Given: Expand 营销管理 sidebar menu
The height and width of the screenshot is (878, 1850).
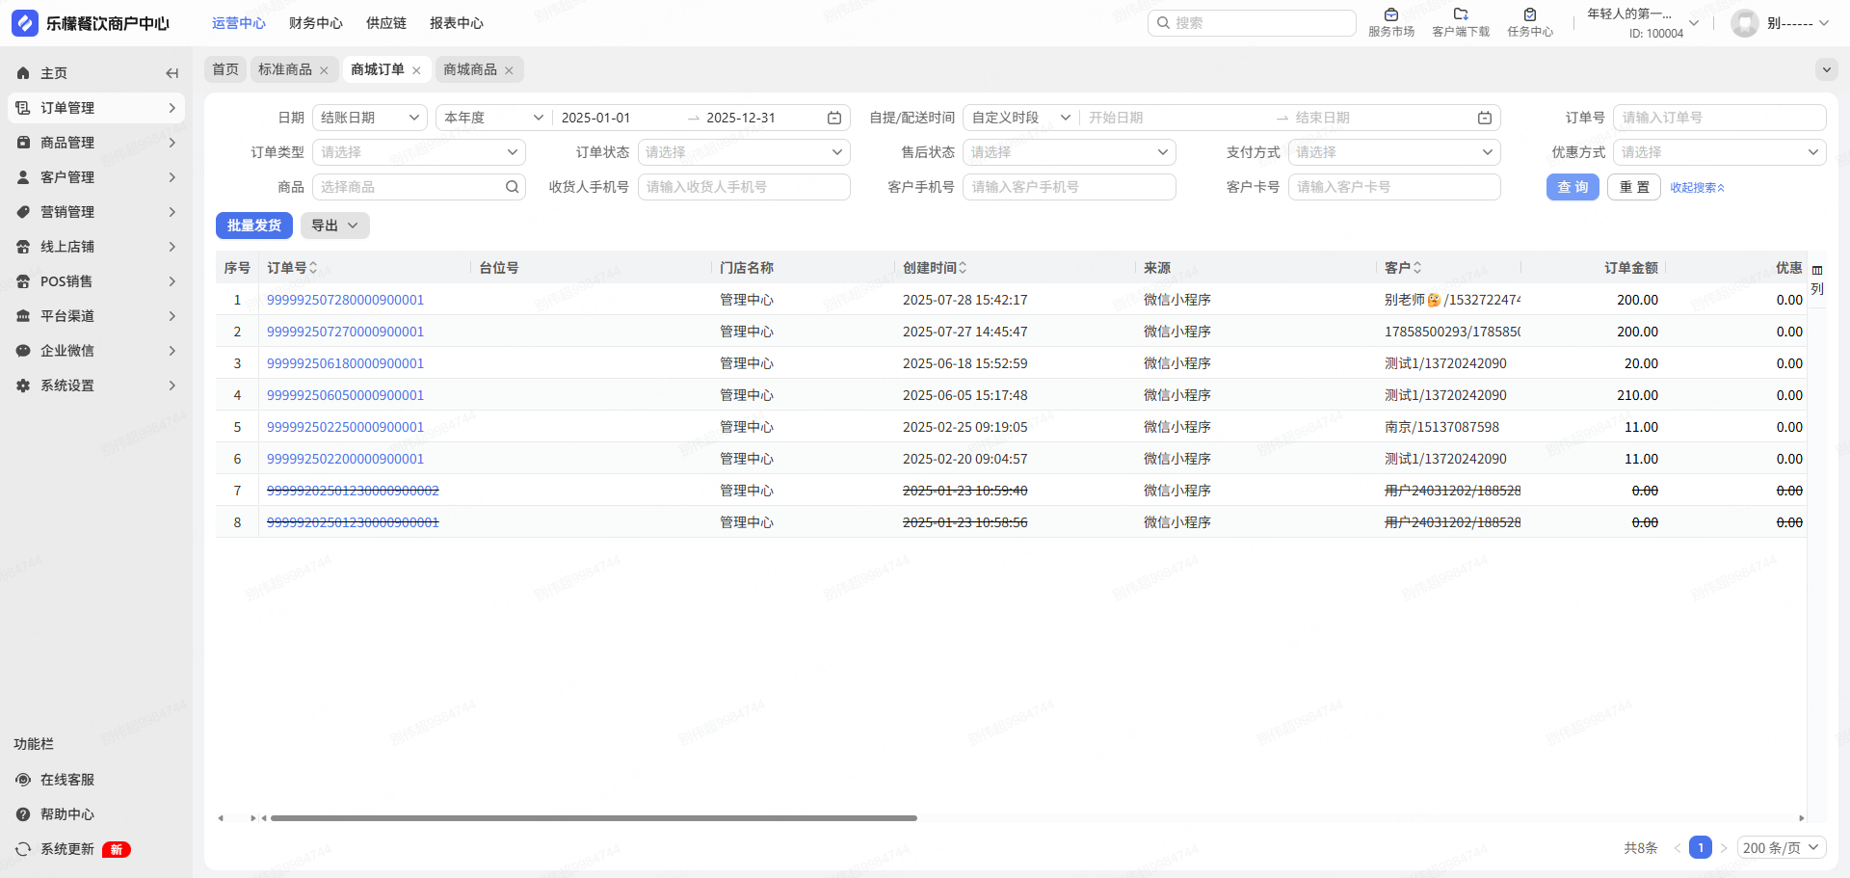Looking at the screenshot, I should (96, 212).
